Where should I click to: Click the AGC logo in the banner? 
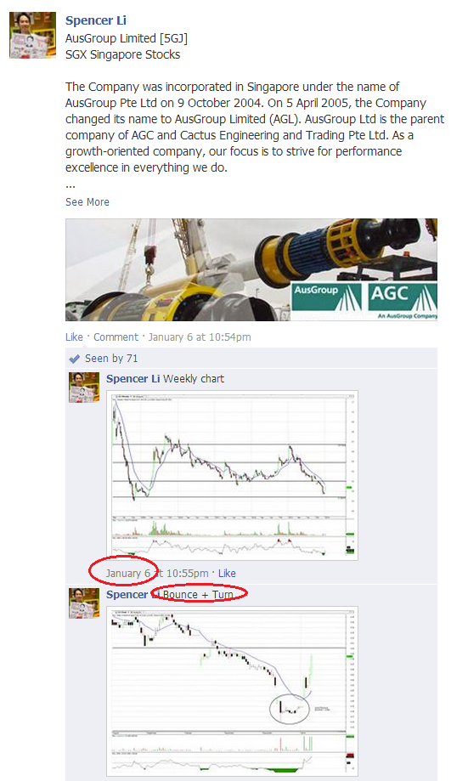[x=403, y=297]
